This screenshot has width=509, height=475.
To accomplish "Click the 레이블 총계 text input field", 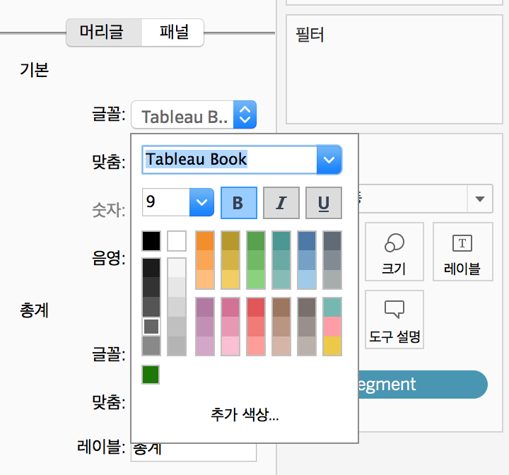I will tap(194, 451).
